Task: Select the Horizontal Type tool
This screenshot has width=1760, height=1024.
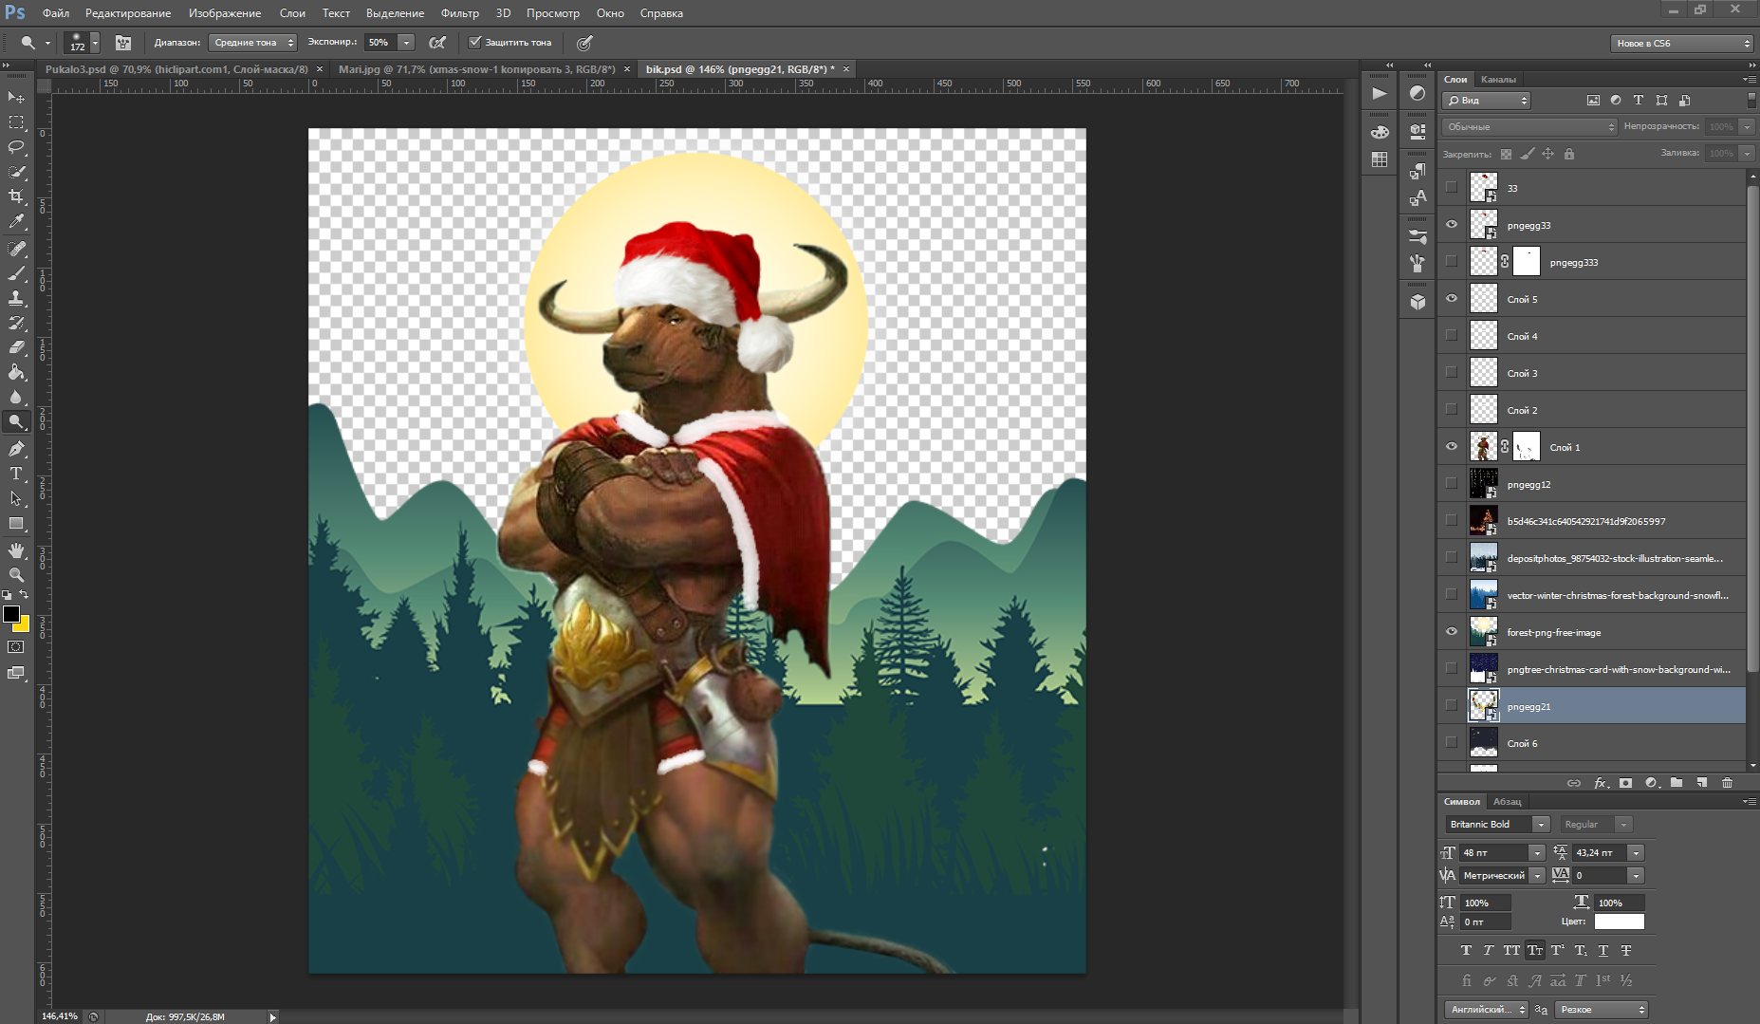Action: (16, 474)
